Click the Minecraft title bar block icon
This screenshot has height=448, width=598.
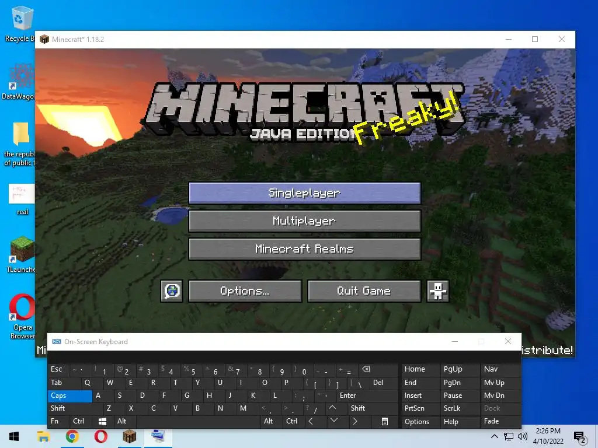point(44,39)
